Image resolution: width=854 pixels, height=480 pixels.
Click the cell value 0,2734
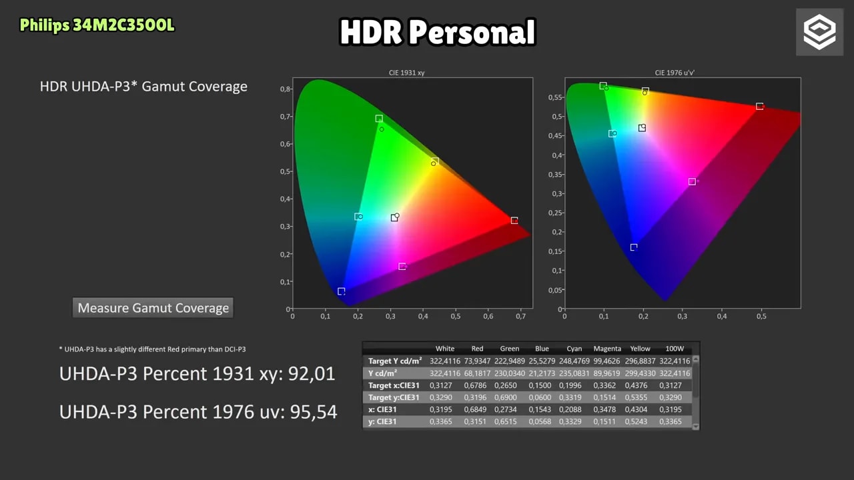coord(510,409)
